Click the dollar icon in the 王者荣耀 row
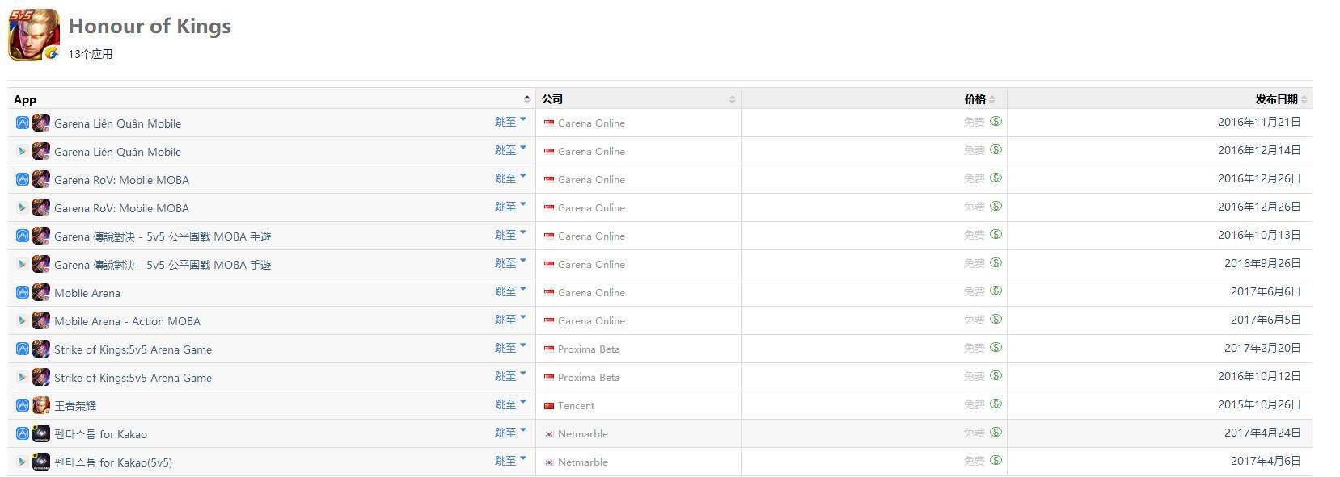Screen dimensions: 1340x477 point(996,404)
